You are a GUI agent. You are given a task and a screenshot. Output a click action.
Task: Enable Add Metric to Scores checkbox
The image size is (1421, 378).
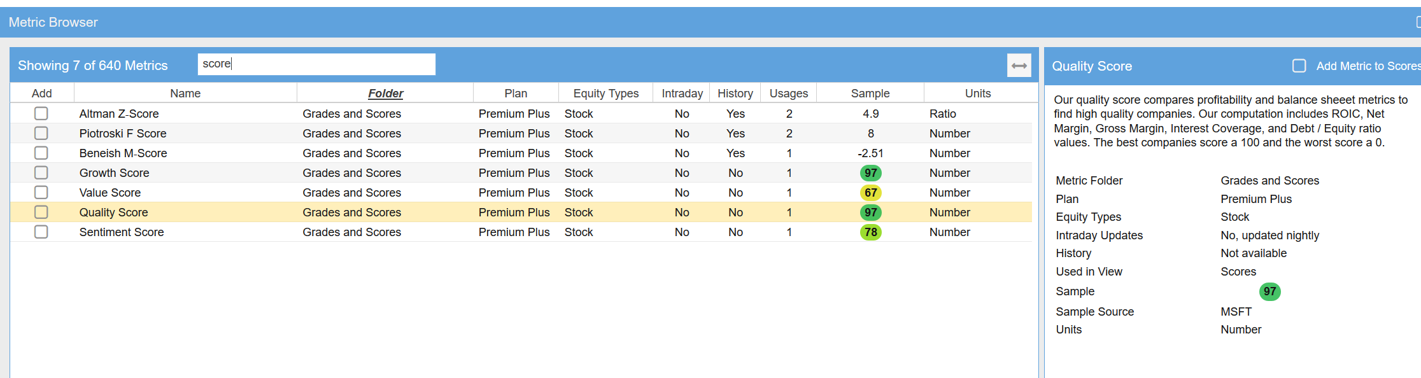(1299, 66)
